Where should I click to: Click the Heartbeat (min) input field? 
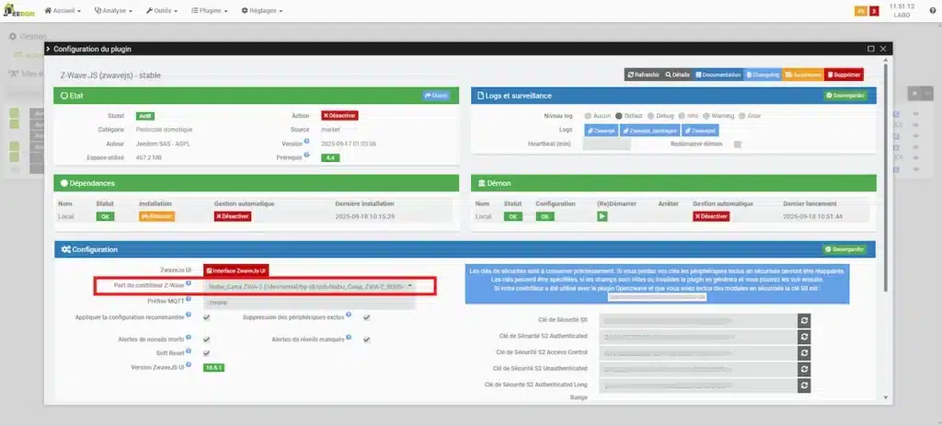click(607, 144)
